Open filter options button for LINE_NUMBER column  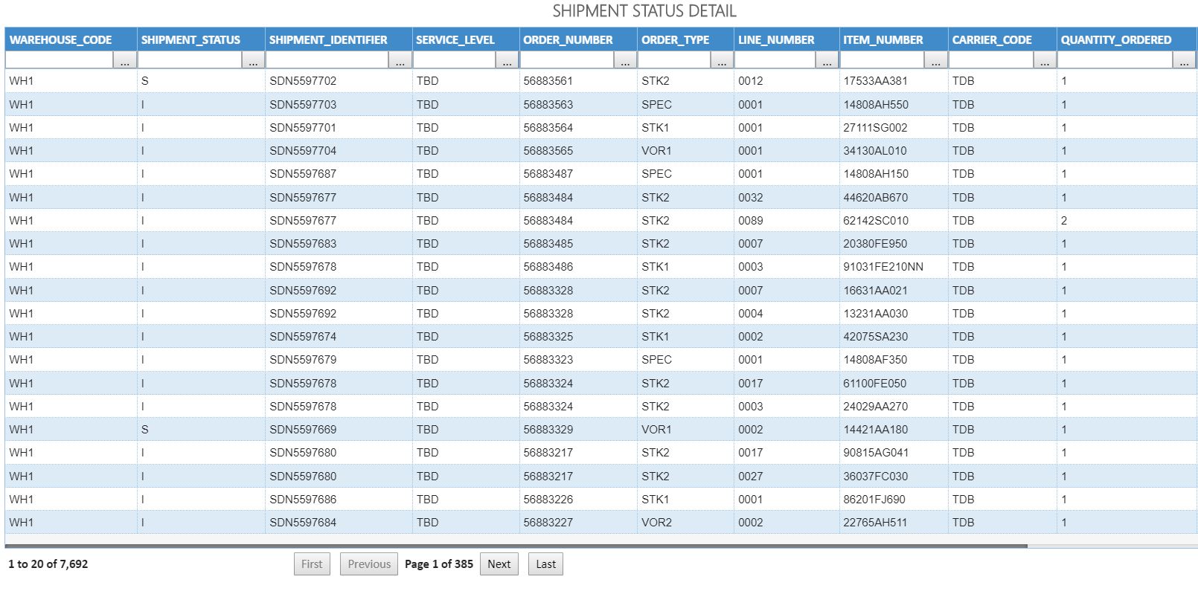pyautogui.click(x=826, y=61)
